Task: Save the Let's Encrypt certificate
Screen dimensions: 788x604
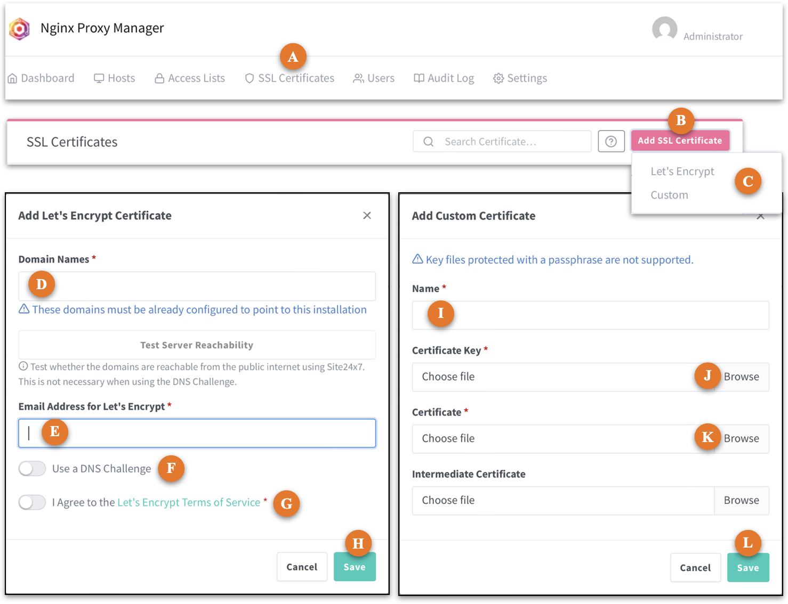Action: click(355, 567)
